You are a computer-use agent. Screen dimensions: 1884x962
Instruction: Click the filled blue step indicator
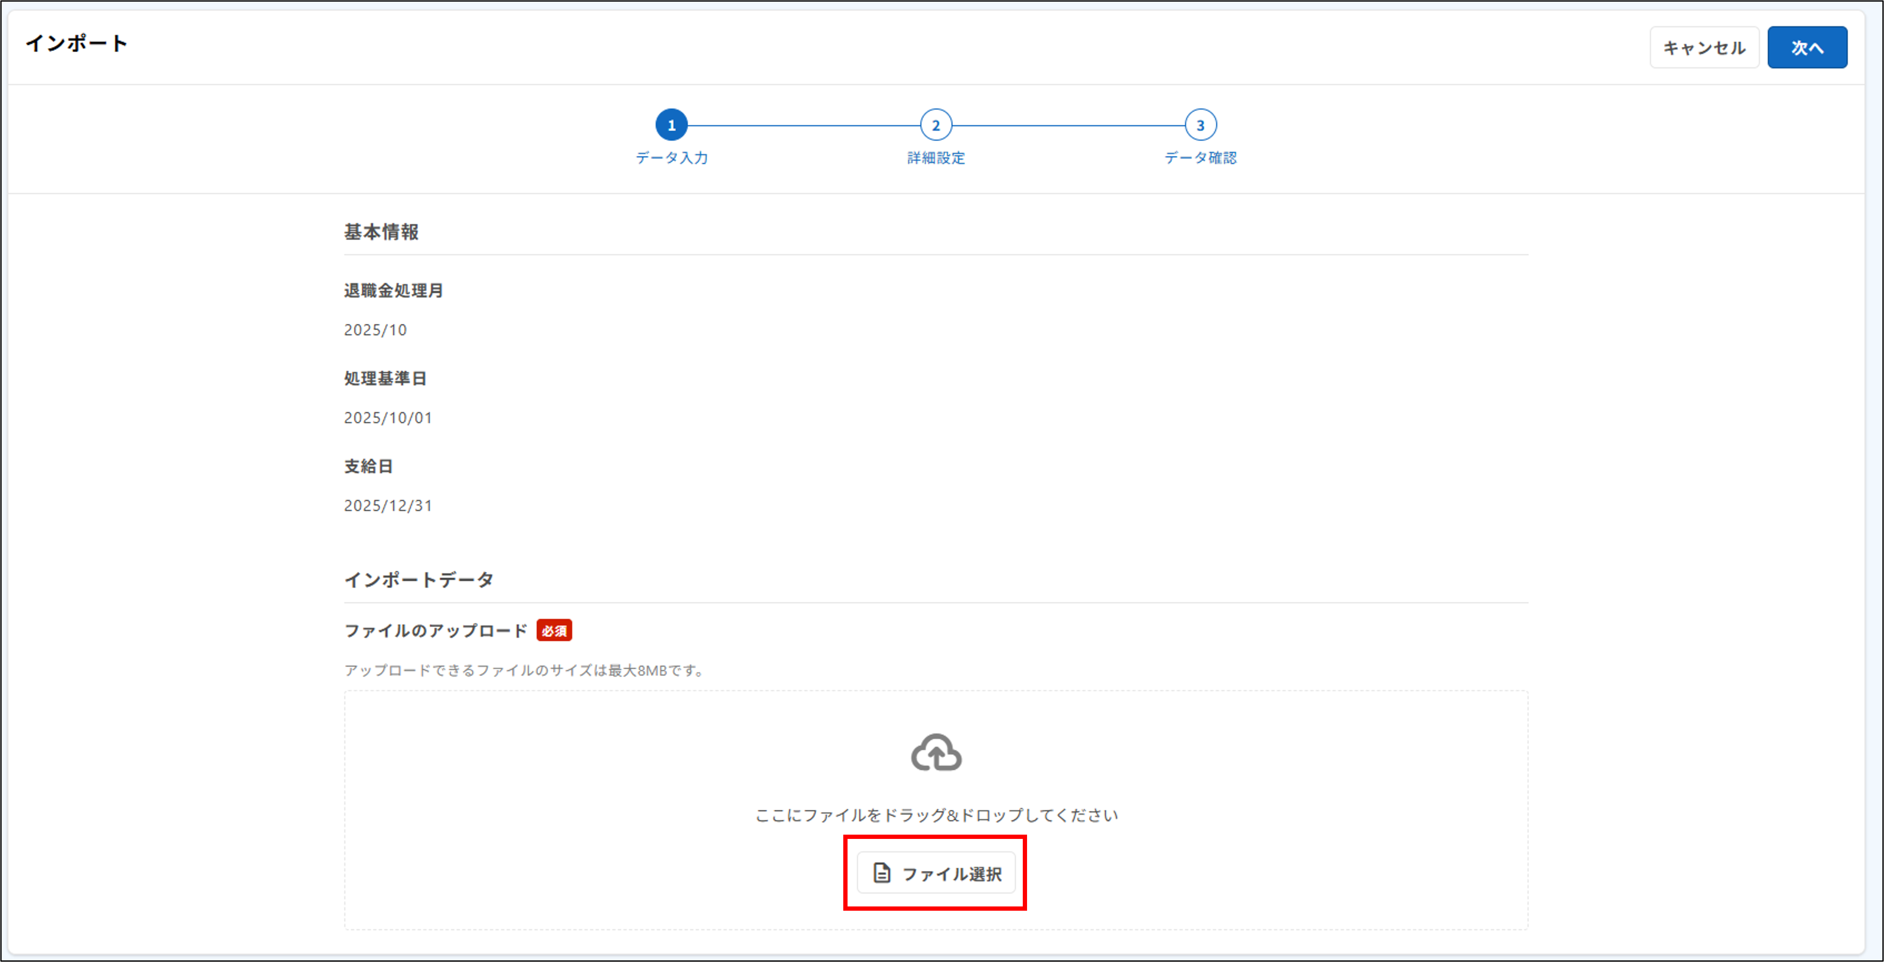tap(672, 124)
